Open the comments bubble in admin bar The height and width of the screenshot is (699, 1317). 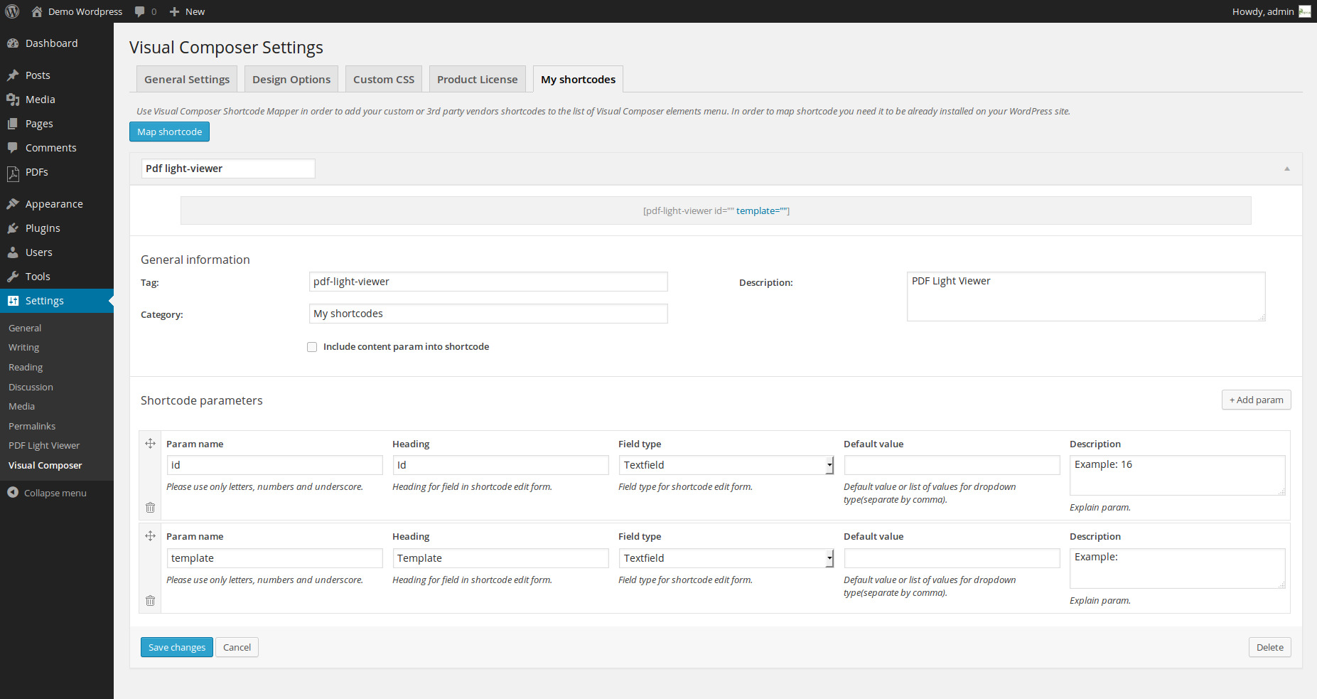(145, 11)
